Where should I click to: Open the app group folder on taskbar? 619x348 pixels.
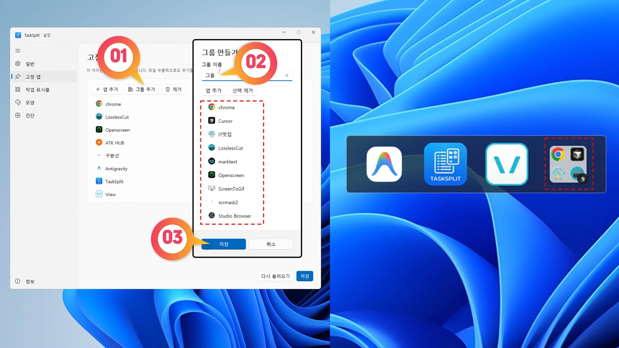click(569, 164)
